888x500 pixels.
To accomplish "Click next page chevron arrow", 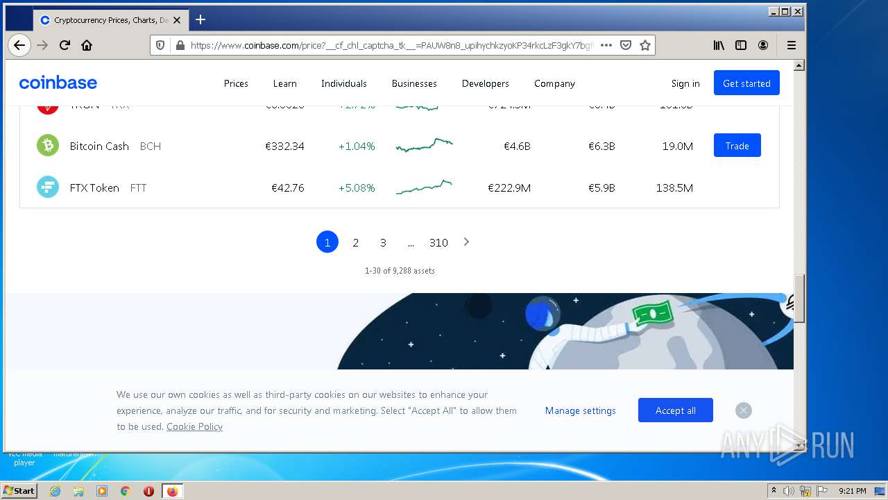I will [x=466, y=242].
